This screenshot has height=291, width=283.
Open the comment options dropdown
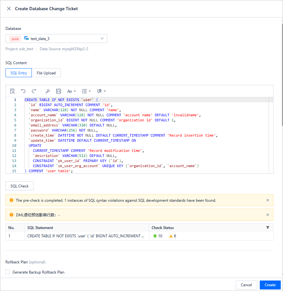click(101, 91)
